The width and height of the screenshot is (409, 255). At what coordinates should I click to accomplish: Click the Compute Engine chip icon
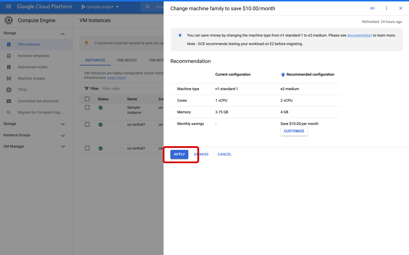point(9,20)
